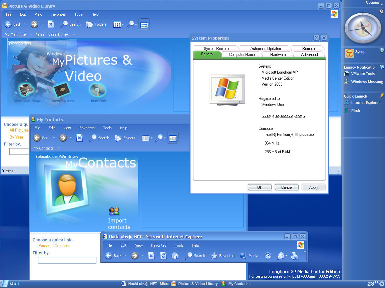This screenshot has height=288, width=385.
Task: Click the Home icon in Internet Explorer
Action: coord(175,256)
